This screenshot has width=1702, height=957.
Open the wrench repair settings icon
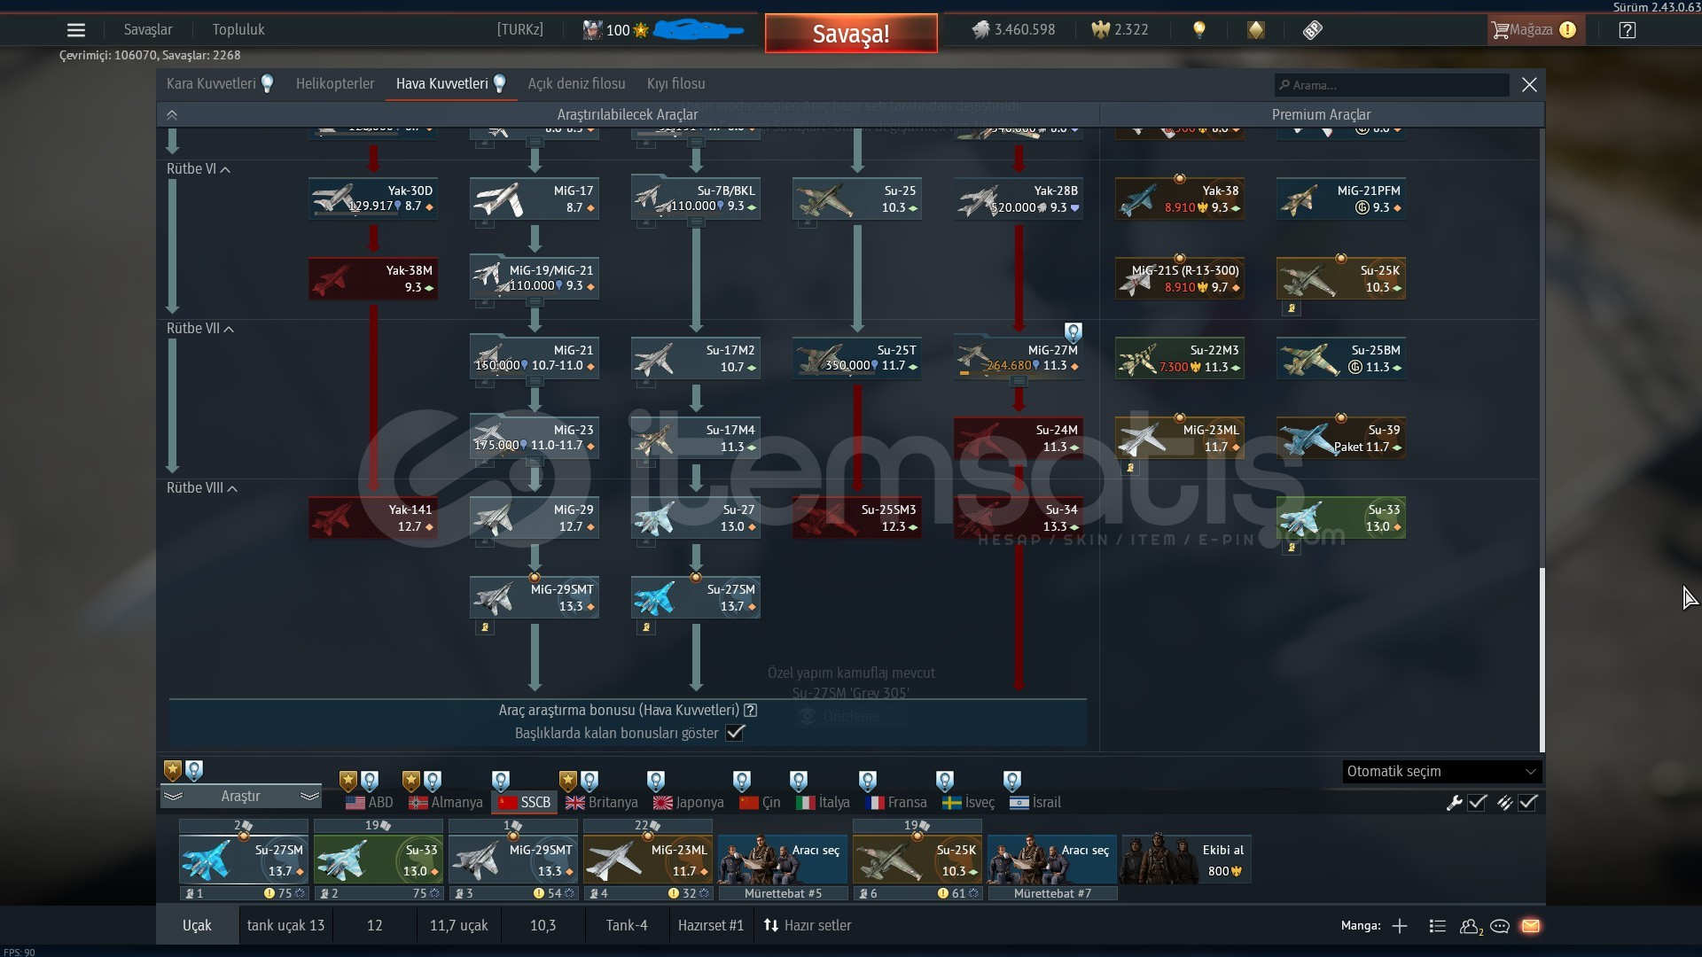coord(1454,803)
